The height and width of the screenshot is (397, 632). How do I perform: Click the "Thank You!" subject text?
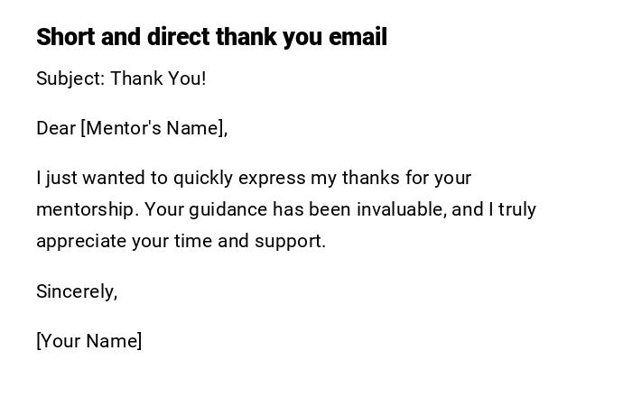coord(158,78)
